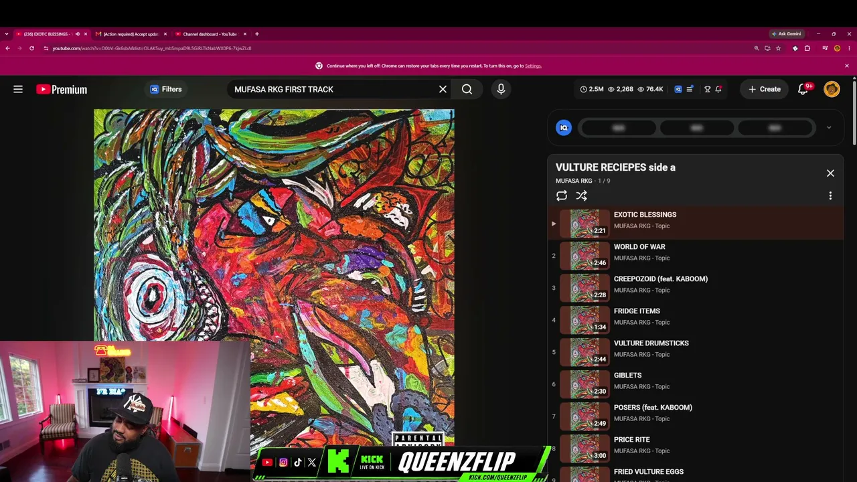Dismiss the Chrome restore-tabs infobar

click(846, 66)
